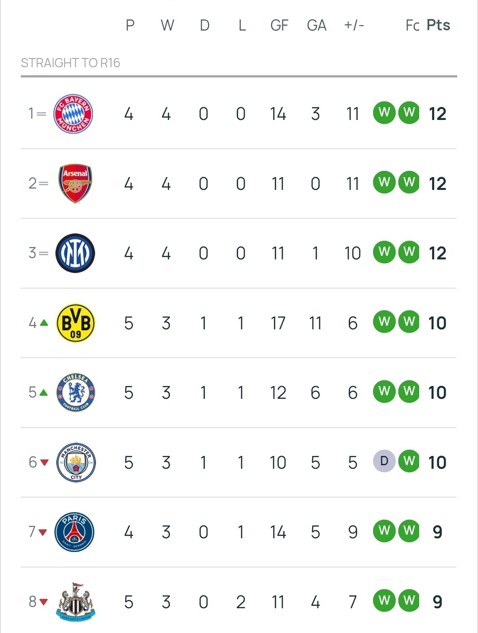The width and height of the screenshot is (478, 633).
Task: Tap the Chelsea club crest
Action: (x=76, y=393)
